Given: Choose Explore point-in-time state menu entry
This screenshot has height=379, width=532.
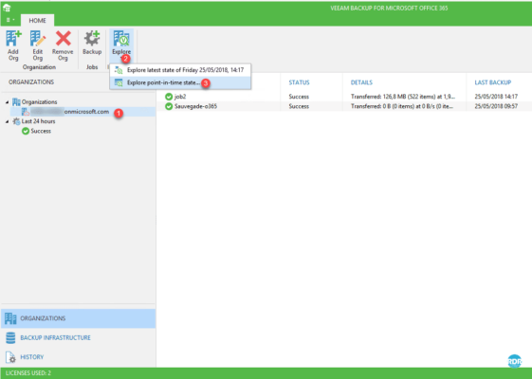Looking at the screenshot, I should click(x=180, y=82).
